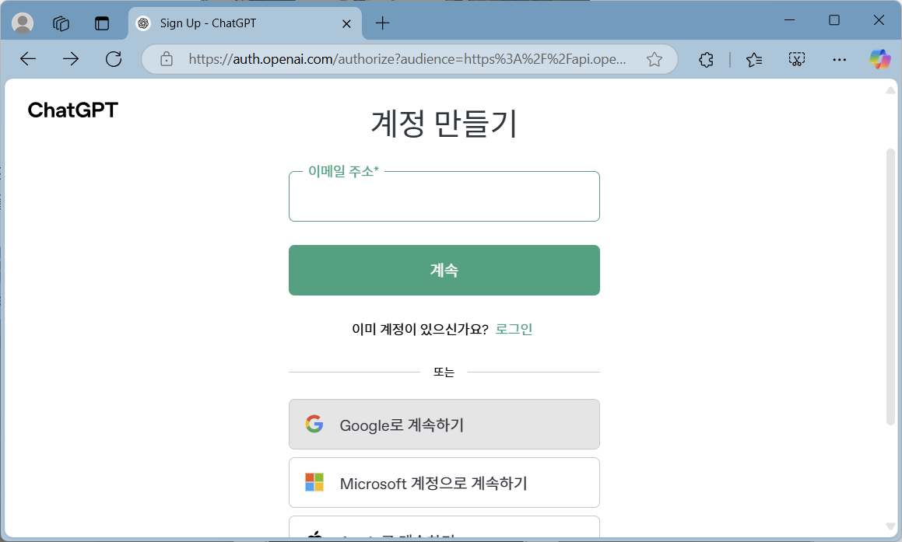Continue with Google (Google로 계속하기)
Screen dimensions: 902x542
[444, 424]
